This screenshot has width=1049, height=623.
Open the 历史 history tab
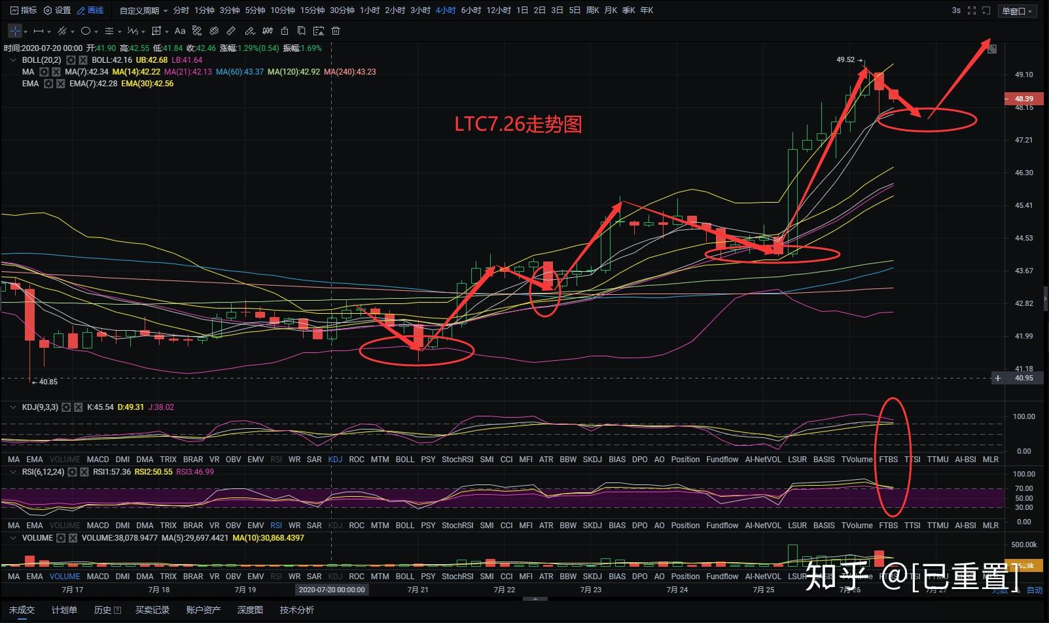tap(107, 610)
